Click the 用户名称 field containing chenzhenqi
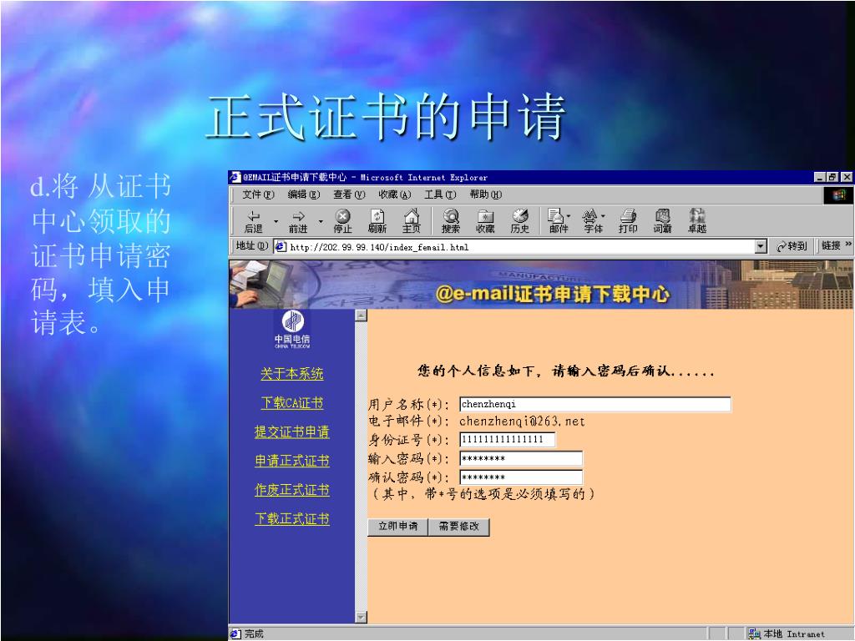The width and height of the screenshot is (855, 641). click(594, 404)
